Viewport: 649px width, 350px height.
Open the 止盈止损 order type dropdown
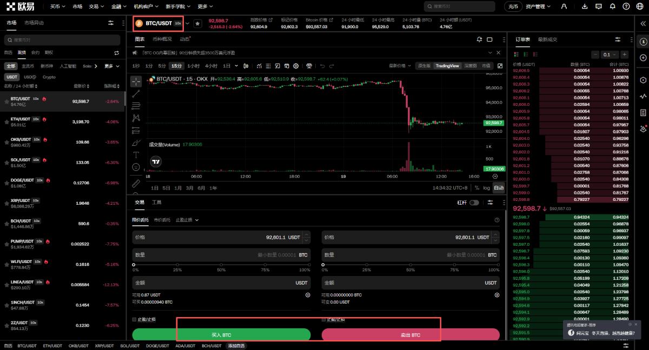coord(187,220)
